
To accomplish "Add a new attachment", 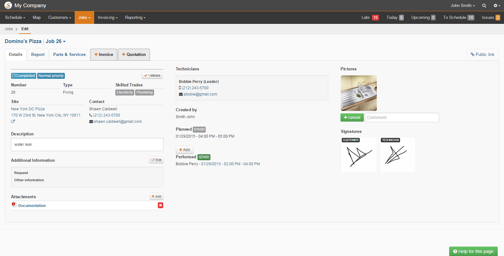I will [x=157, y=196].
